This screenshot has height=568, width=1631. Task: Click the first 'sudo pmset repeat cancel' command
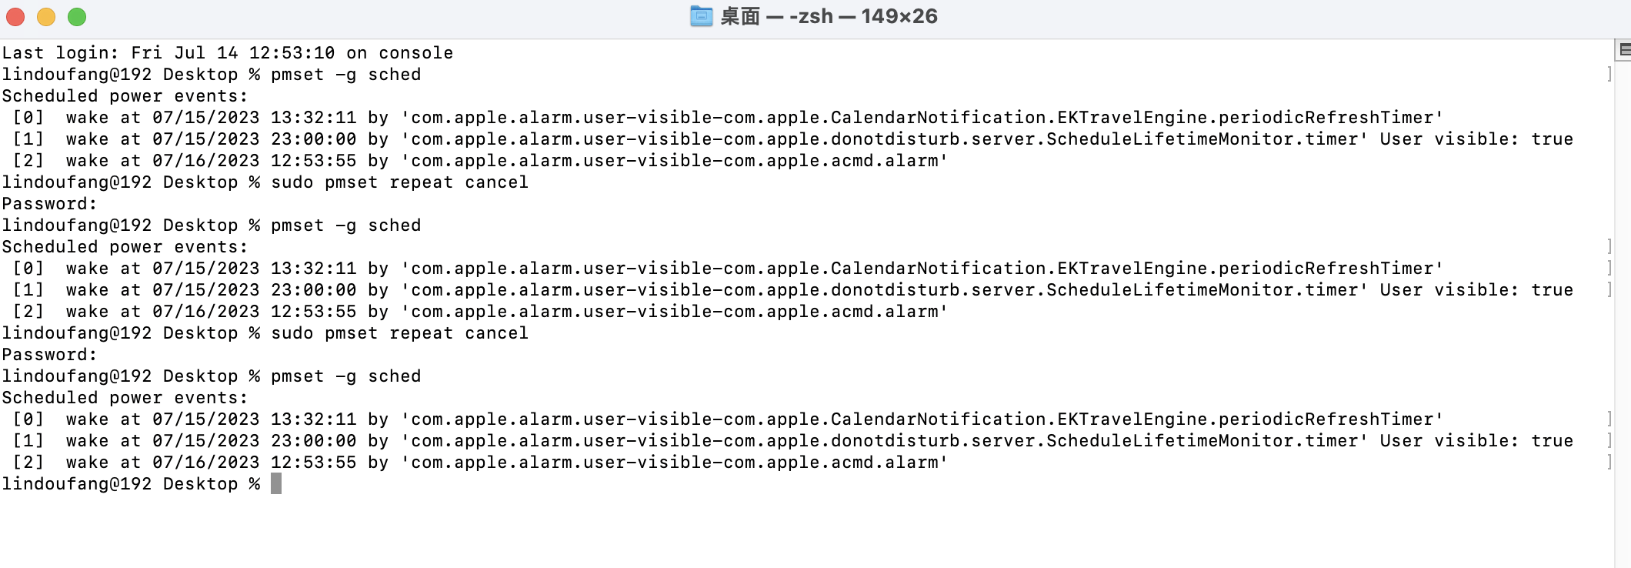pos(399,182)
